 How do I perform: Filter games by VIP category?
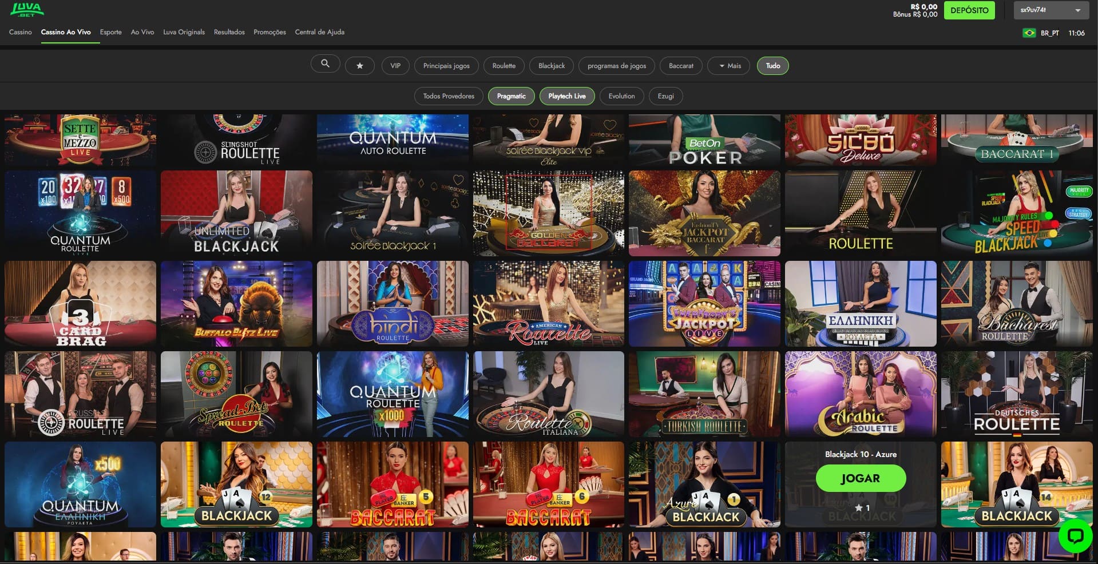395,66
